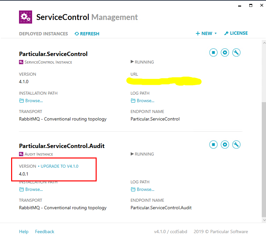Click the Audit Instance type icon

pyautogui.click(x=21, y=154)
